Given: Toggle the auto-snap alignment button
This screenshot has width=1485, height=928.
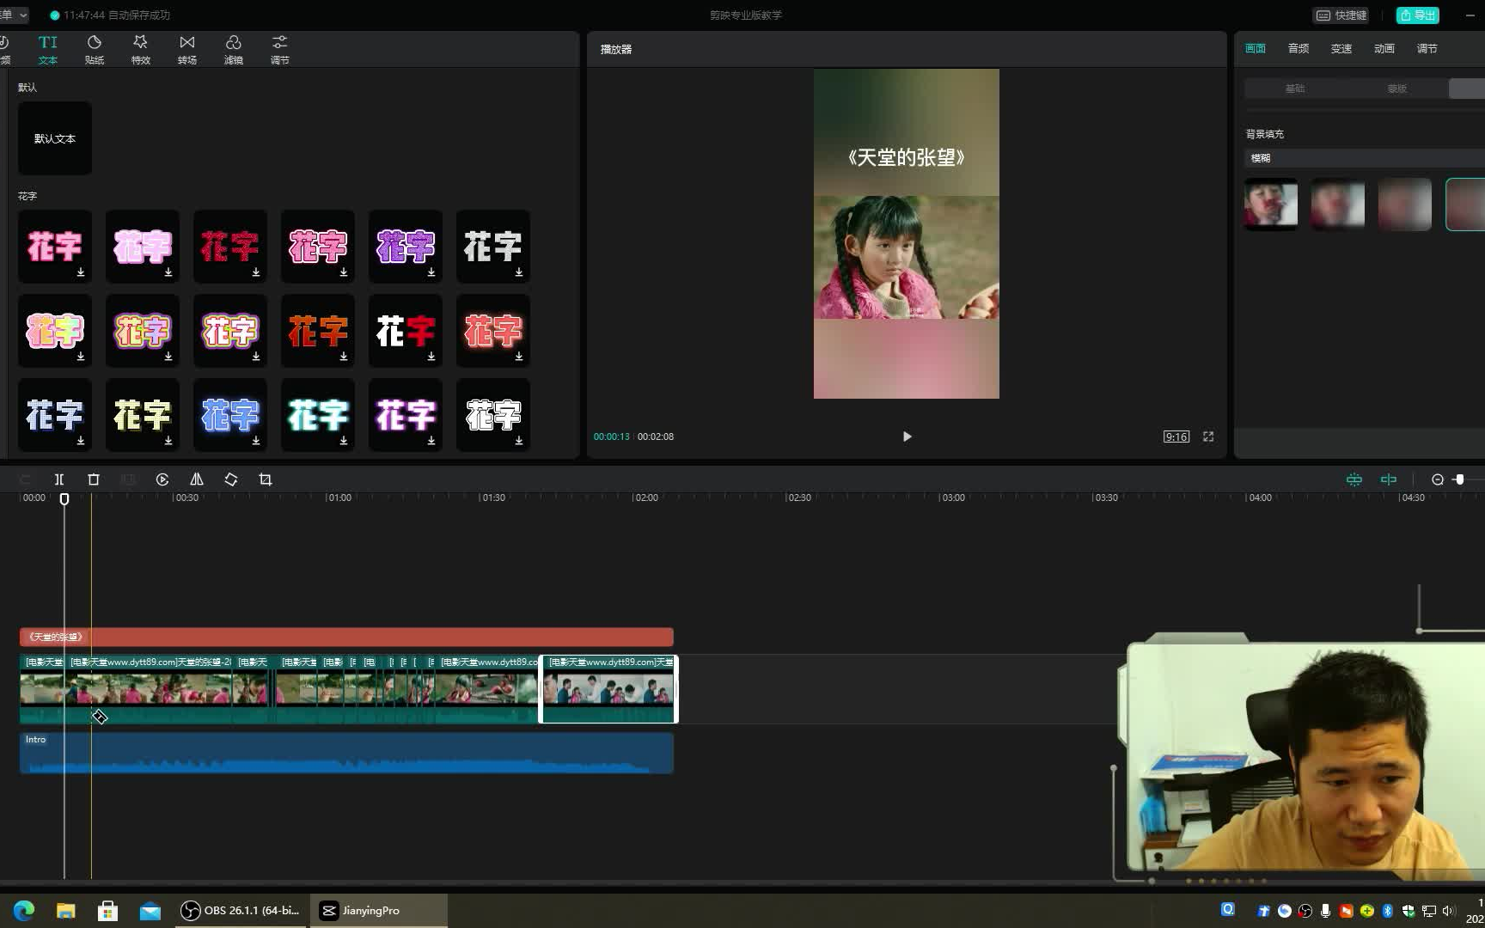Looking at the screenshot, I should (x=1389, y=479).
